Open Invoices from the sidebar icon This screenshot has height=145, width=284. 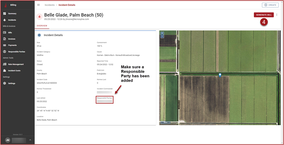coord(5,39)
